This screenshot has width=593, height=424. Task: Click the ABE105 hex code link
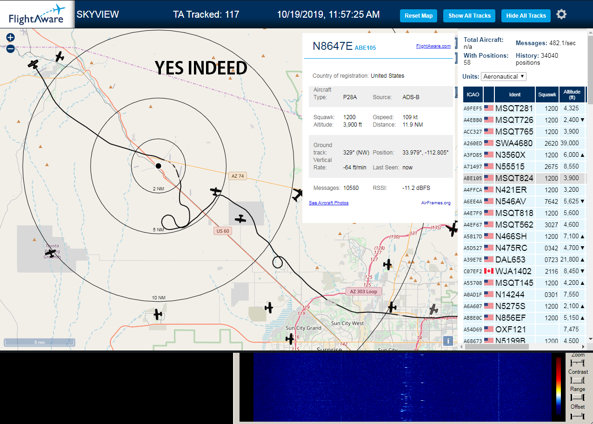(x=365, y=47)
